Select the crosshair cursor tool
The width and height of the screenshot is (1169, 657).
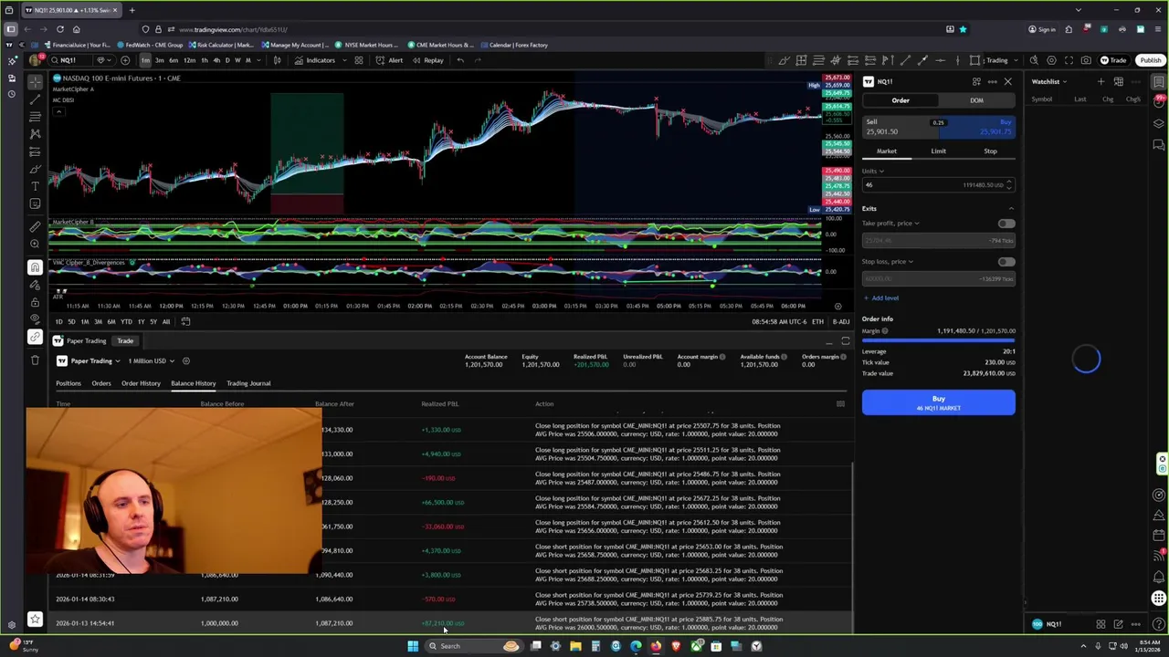point(35,80)
